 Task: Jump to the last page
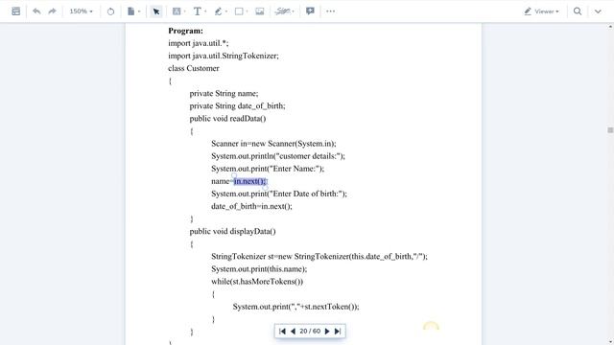[x=338, y=332]
